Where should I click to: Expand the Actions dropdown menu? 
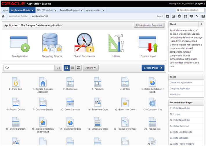click(91, 68)
